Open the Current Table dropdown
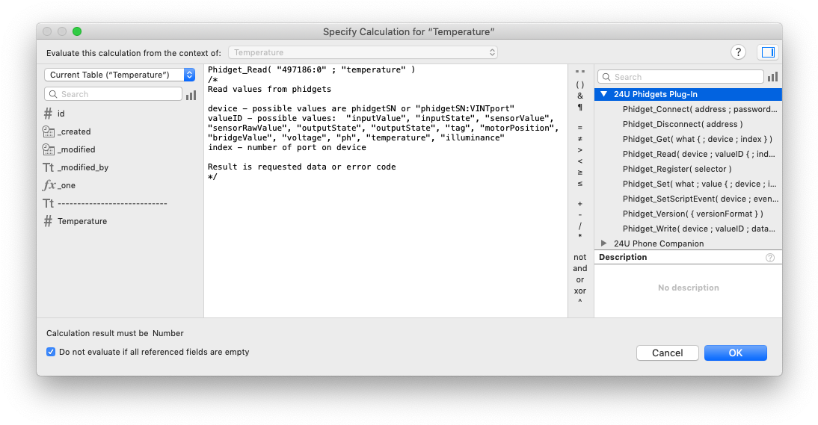Viewport: 818px width, 425px height. [120, 75]
